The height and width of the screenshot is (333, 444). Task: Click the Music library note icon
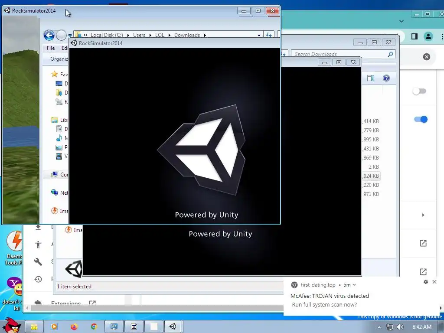click(59, 138)
